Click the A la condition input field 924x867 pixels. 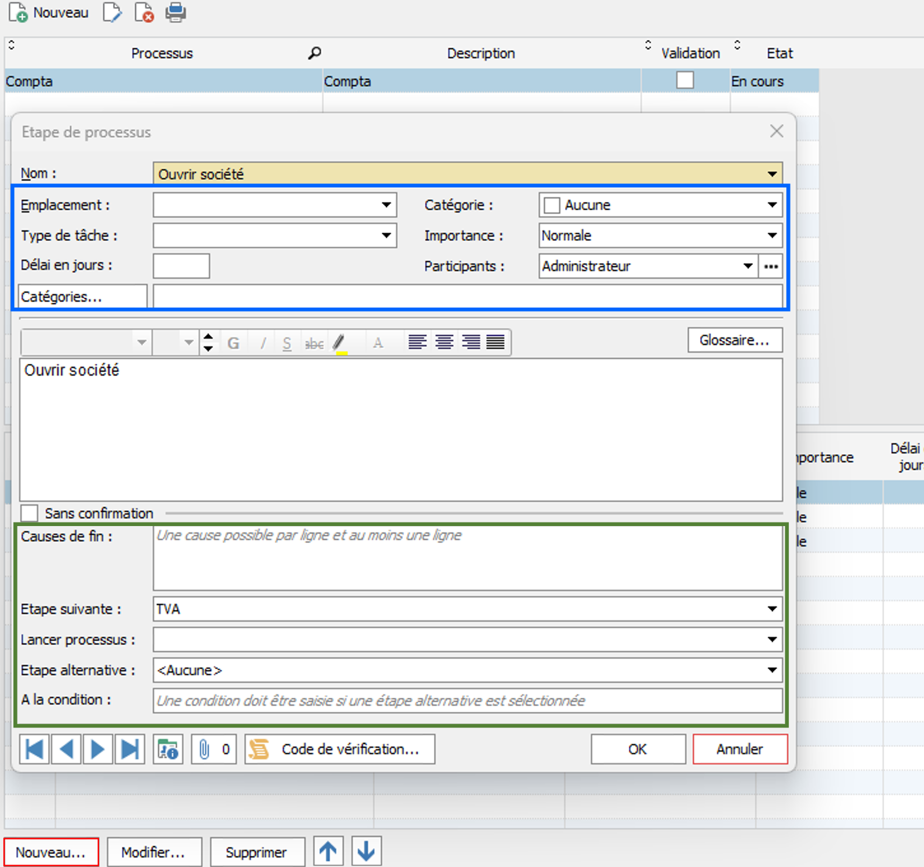(x=468, y=701)
